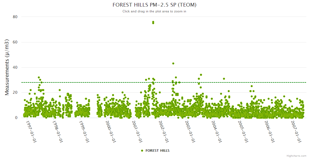Click the y-axis label 40
309x158 pixels.
[15, 67]
